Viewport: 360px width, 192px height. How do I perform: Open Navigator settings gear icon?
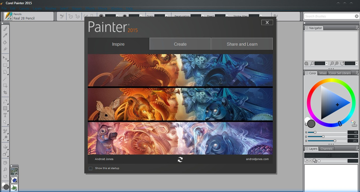click(x=307, y=64)
